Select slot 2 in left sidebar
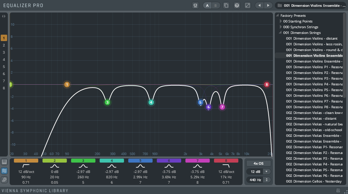This screenshot has height=194, width=348. point(4,45)
